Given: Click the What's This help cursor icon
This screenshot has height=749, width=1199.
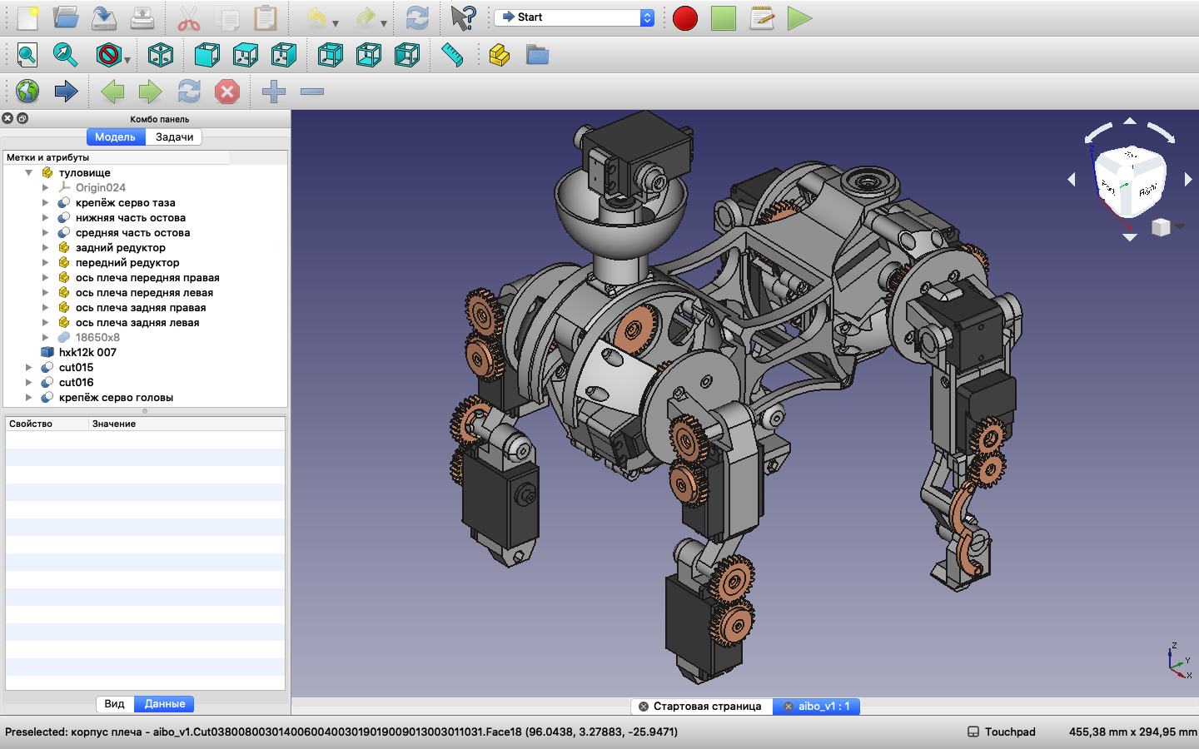Looking at the screenshot, I should [x=463, y=18].
